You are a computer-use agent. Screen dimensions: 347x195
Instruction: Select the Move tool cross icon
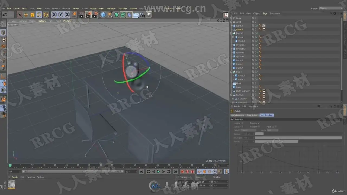tap(26, 15)
